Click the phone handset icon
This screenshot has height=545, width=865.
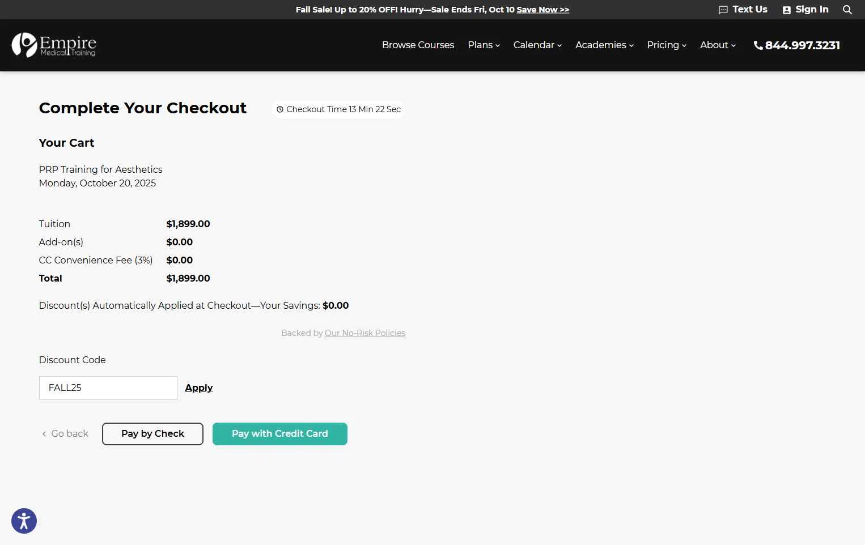click(758, 45)
